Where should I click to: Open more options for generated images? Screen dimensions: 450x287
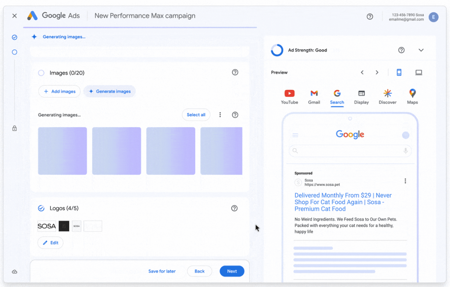pyautogui.click(x=220, y=115)
